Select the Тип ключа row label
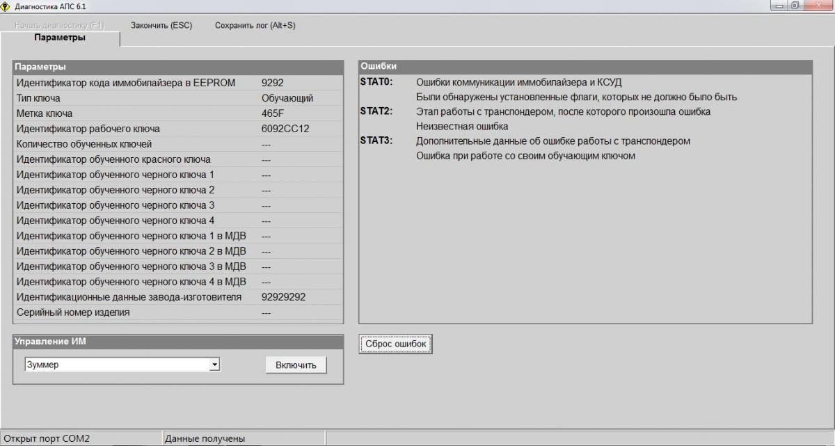 (x=38, y=98)
